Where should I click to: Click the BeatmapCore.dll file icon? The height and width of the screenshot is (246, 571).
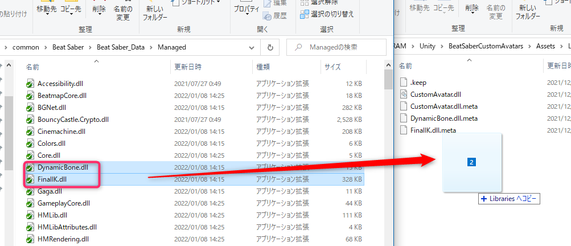click(x=30, y=96)
